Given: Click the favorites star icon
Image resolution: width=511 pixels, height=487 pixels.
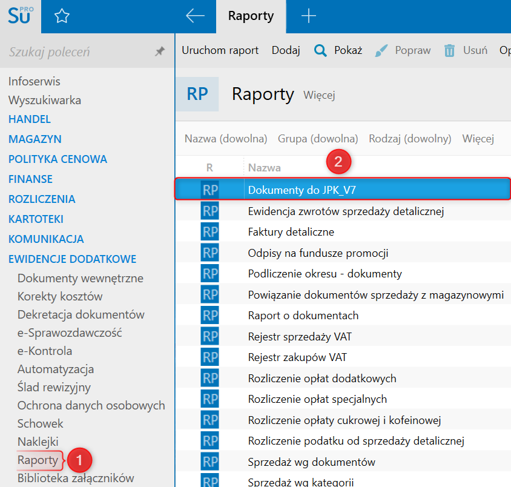Looking at the screenshot, I should tap(62, 16).
